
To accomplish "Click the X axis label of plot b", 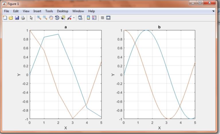I will [159, 128].
